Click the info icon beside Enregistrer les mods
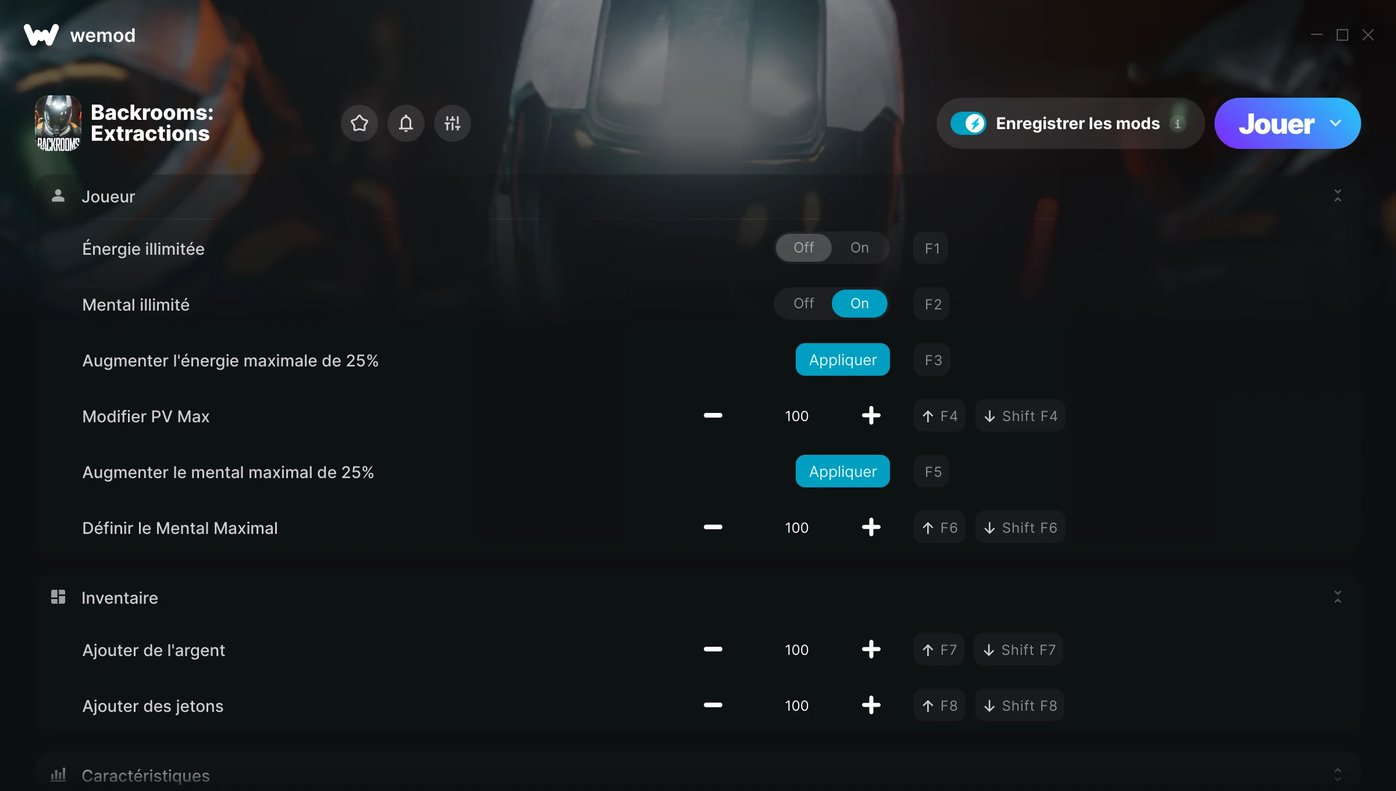The width and height of the screenshot is (1396, 791). click(x=1177, y=124)
